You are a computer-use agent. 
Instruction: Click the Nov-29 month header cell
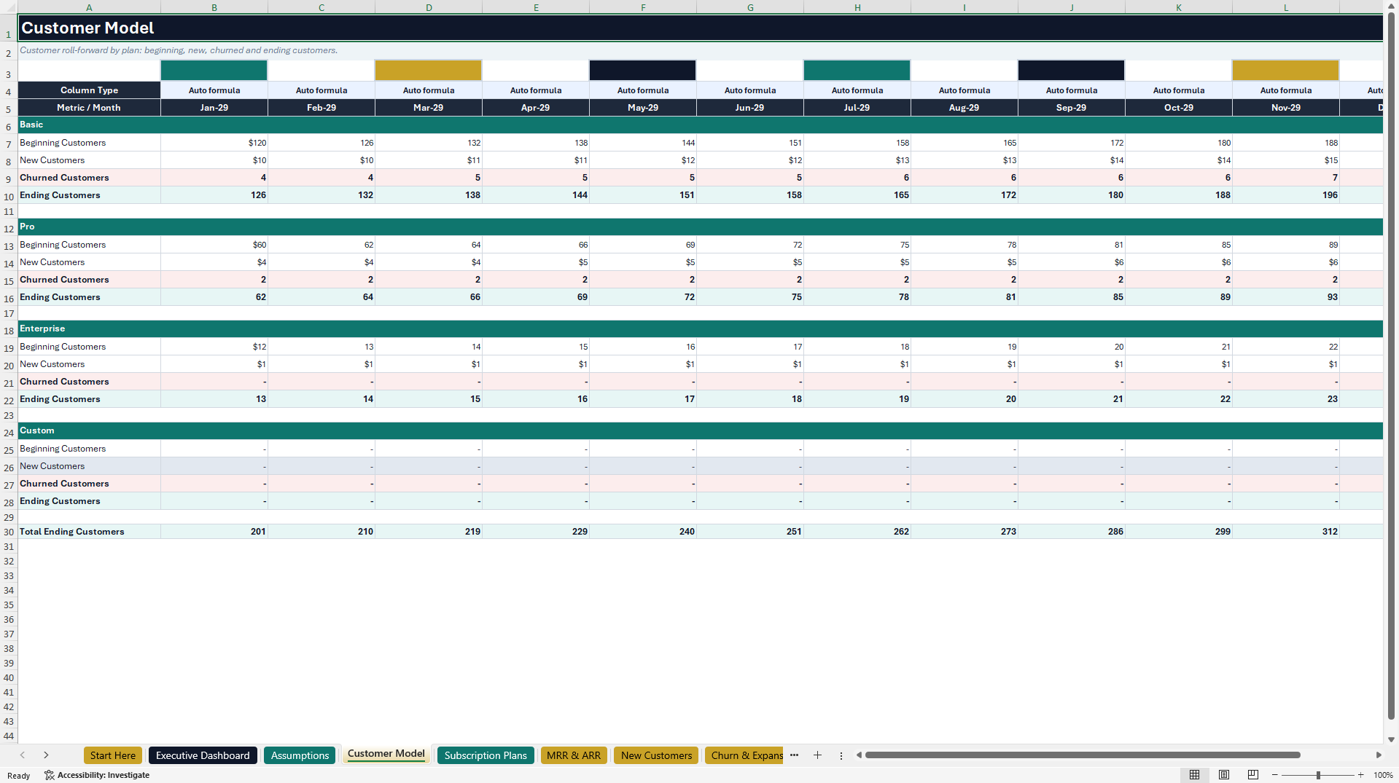coord(1286,108)
